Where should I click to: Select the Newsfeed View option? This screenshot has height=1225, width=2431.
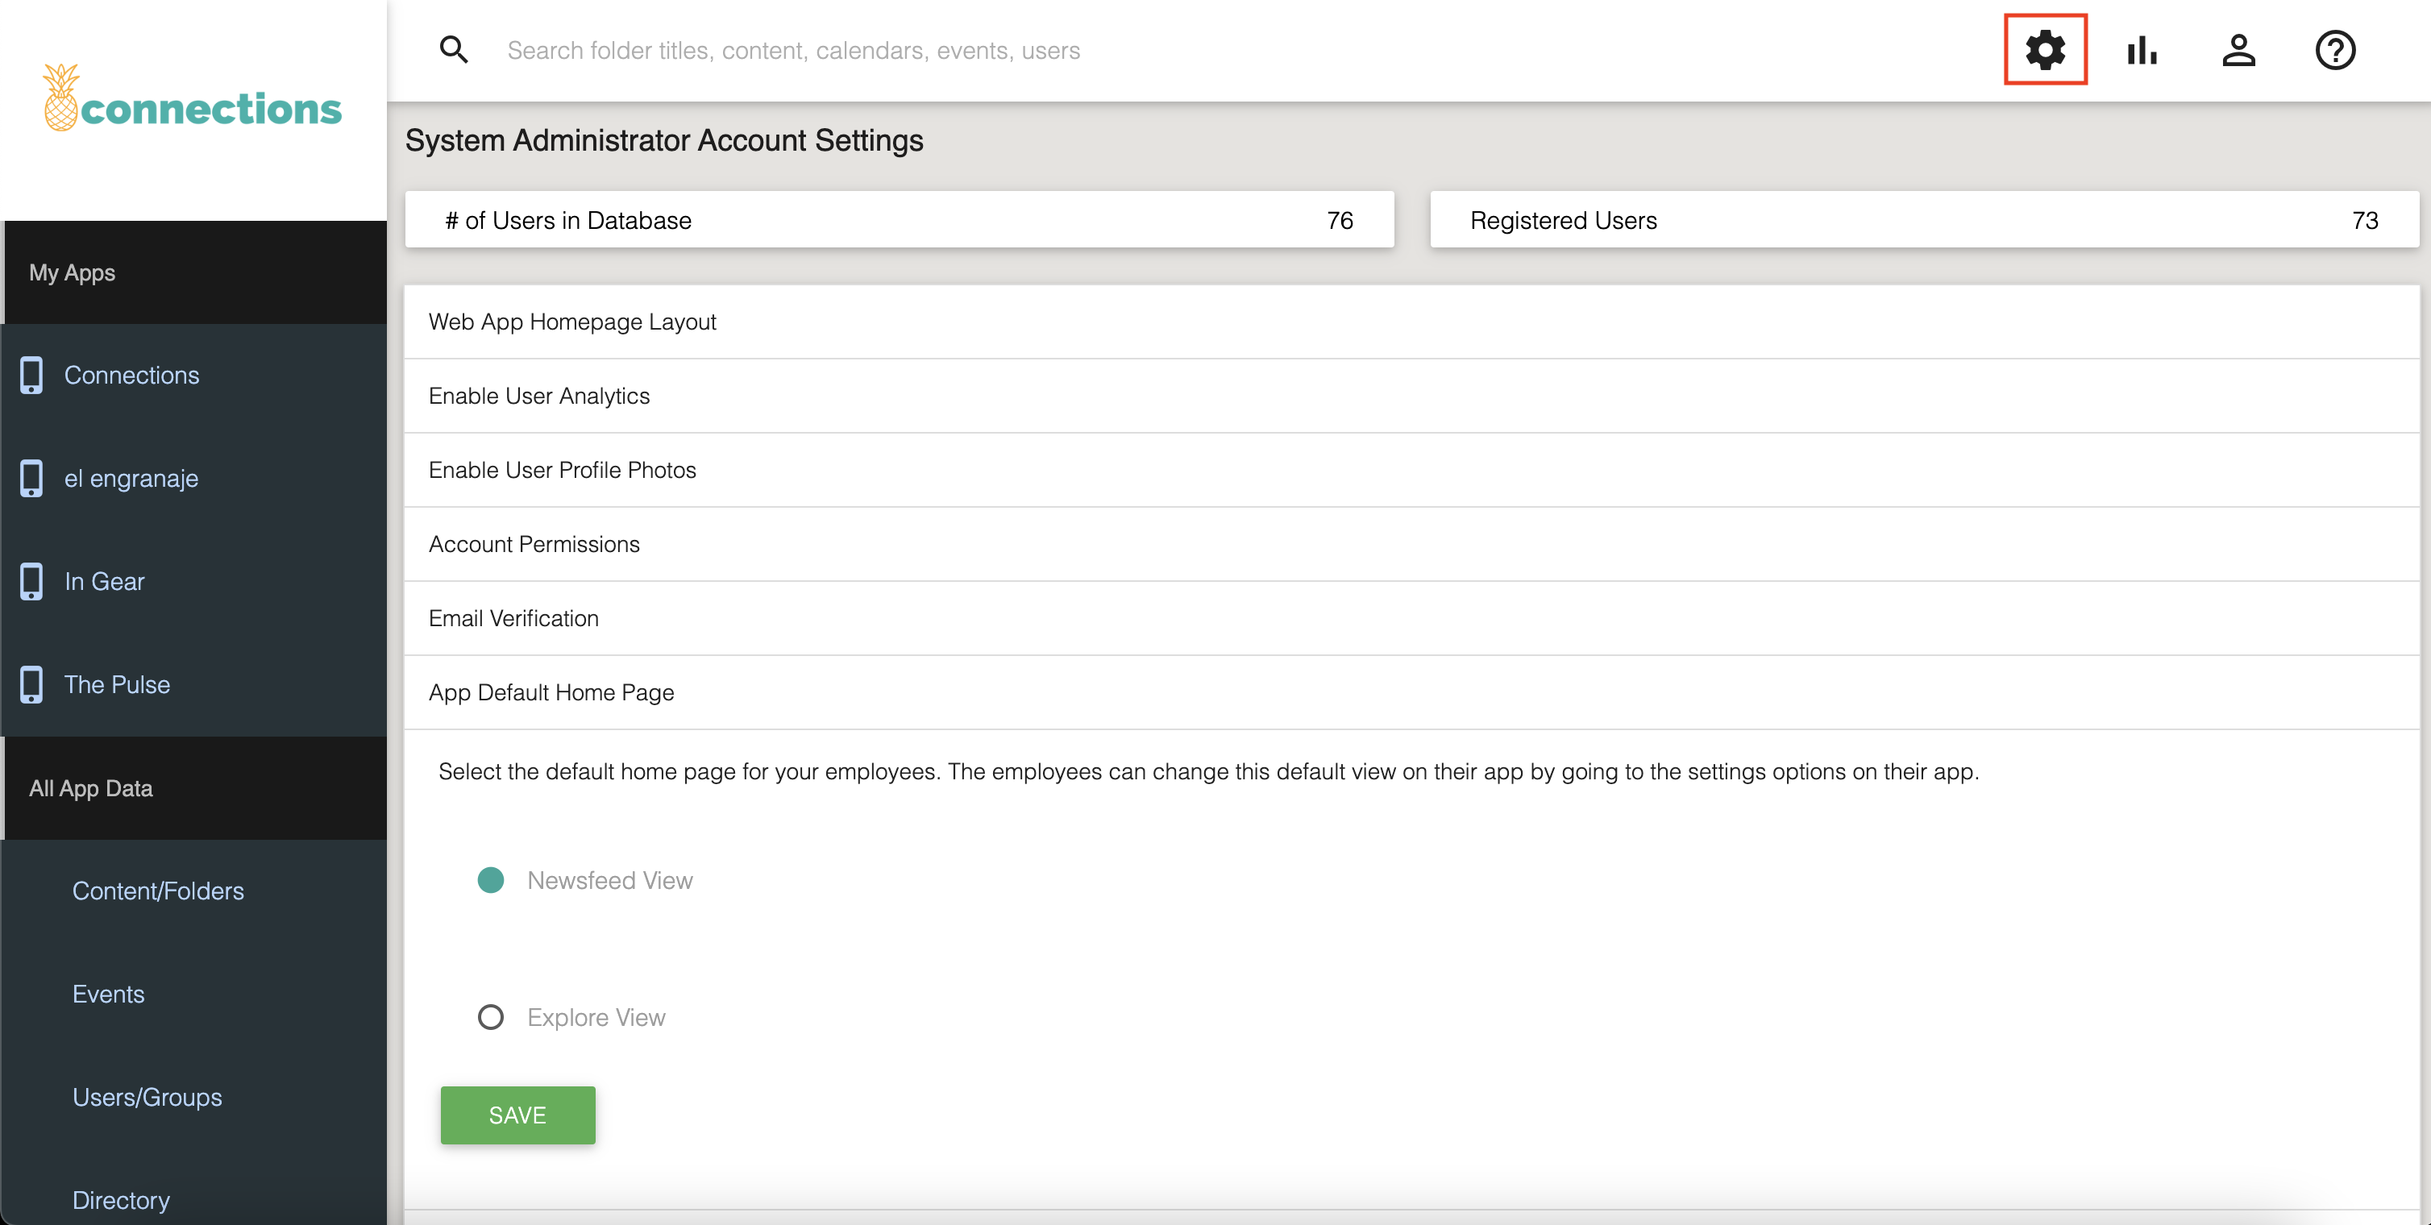[491, 879]
